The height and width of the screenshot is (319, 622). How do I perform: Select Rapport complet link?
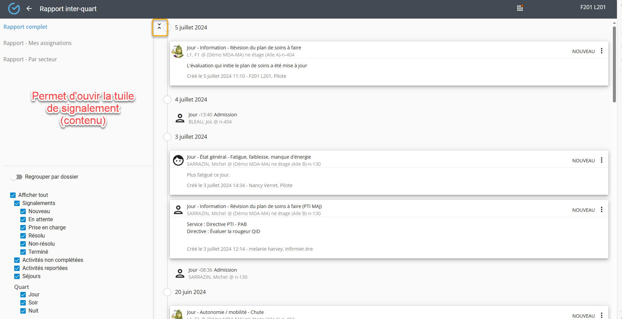pos(25,27)
